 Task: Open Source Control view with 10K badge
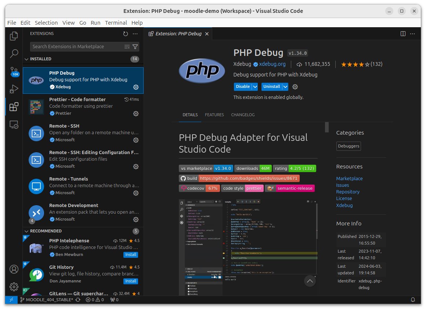(x=14, y=71)
